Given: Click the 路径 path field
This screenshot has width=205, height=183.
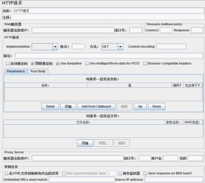Looking at the screenshot, I should (x=109, y=56).
